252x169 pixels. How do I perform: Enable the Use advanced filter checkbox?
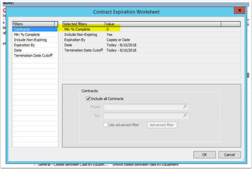(x=105, y=125)
